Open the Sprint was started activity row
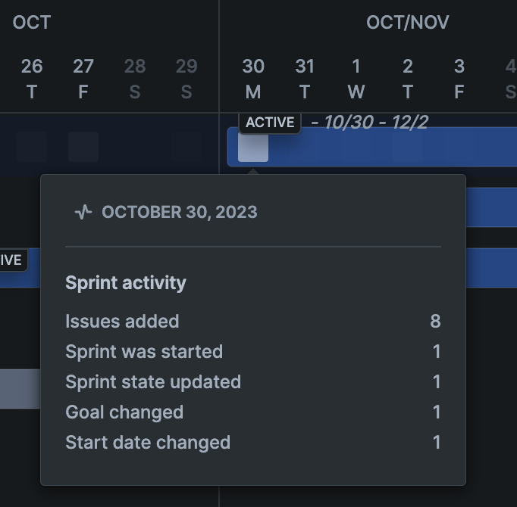Screen dimensions: 517x507 [x=253, y=351]
